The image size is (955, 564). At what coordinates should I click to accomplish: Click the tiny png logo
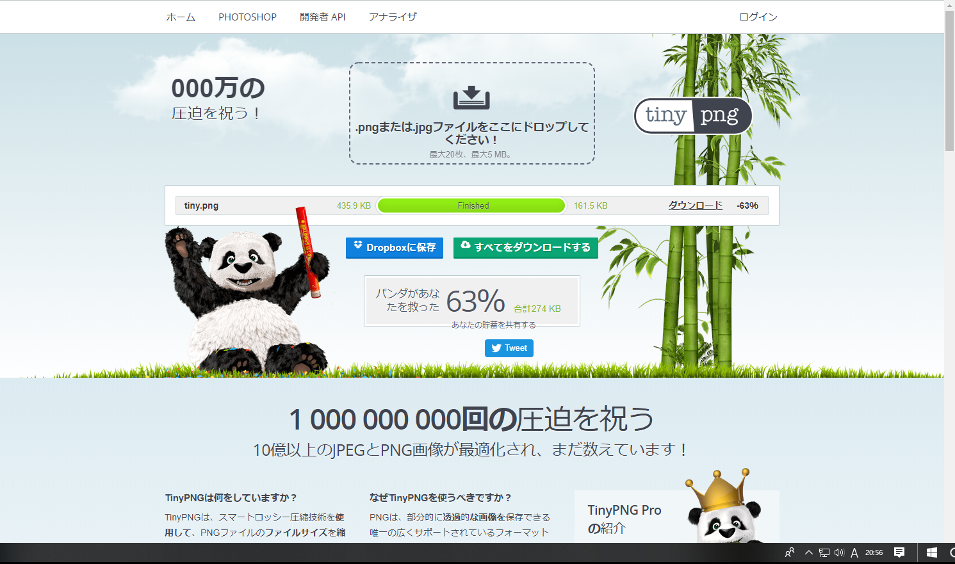[x=693, y=116]
